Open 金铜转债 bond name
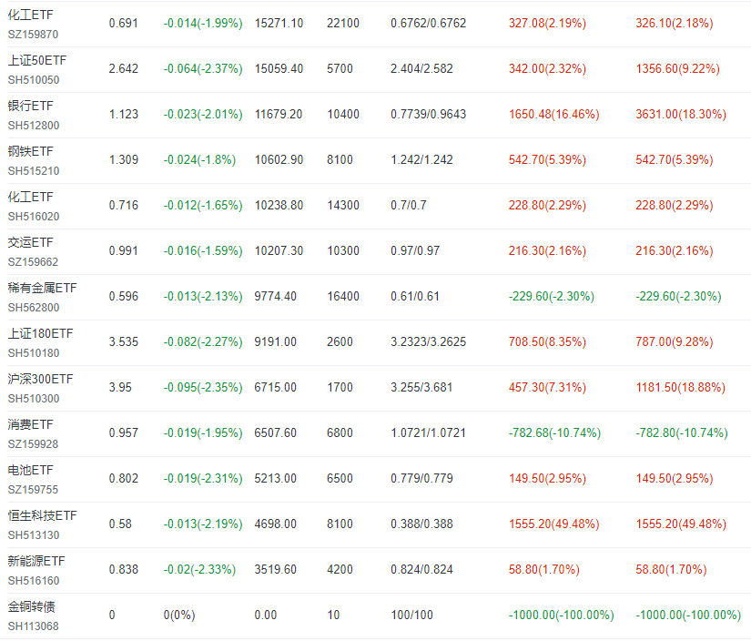The width and height of the screenshot is (751, 641). tap(31, 606)
